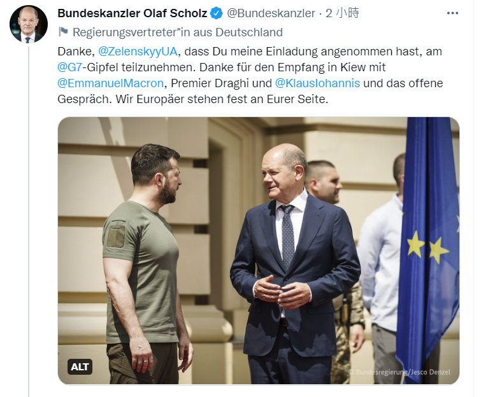Click the round profile avatar picture
The height and width of the screenshot is (397, 497).
tap(28, 24)
